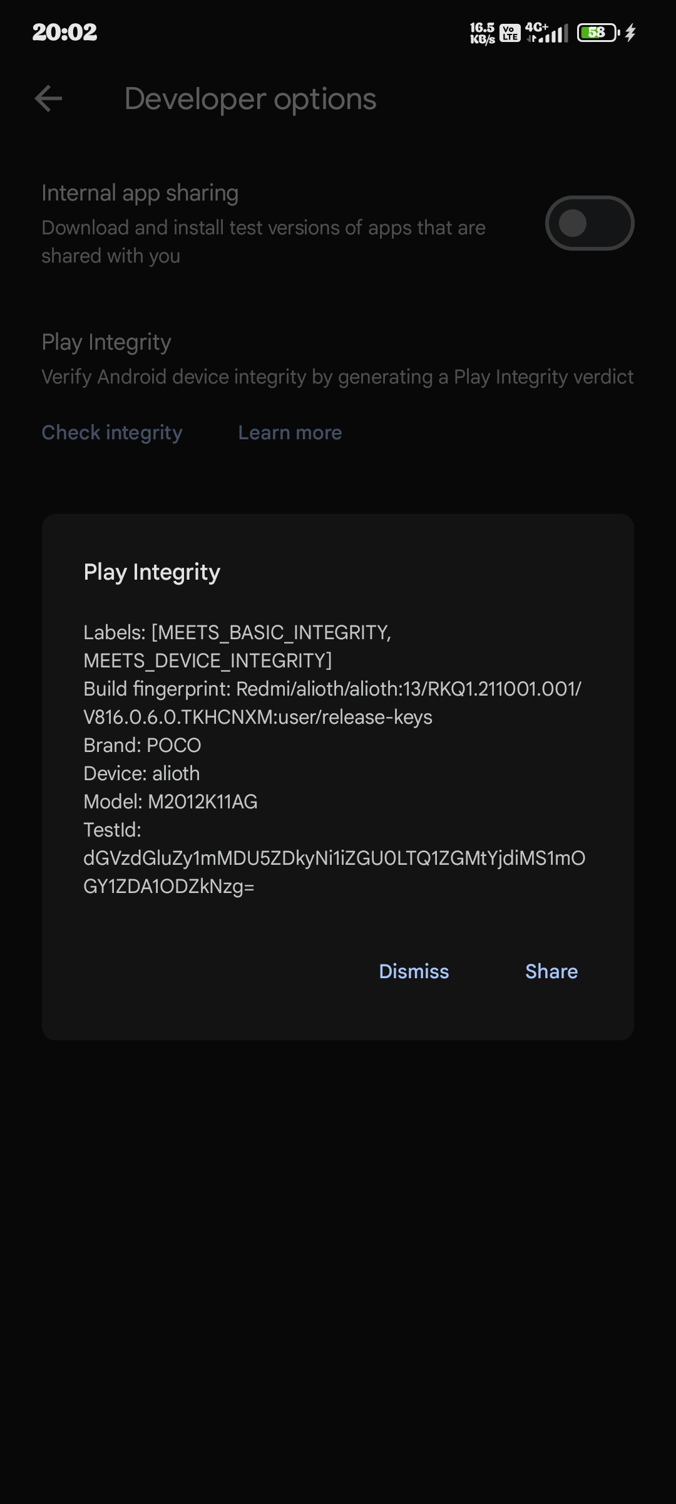Tap the Play Integrity dialog title
676x1504 pixels.
pyautogui.click(x=152, y=572)
